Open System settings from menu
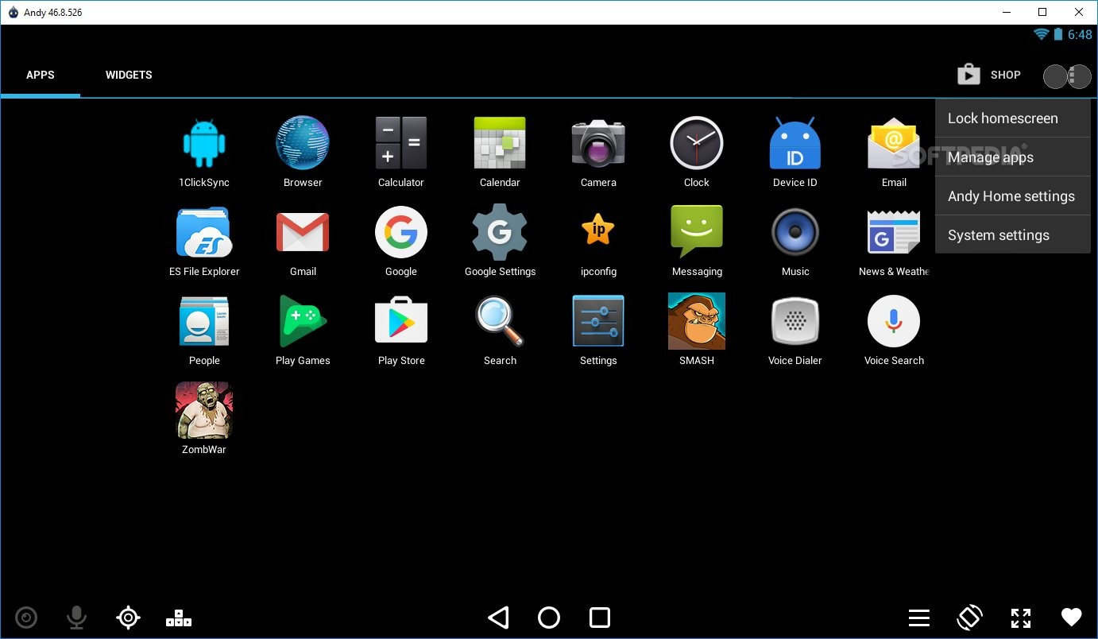Viewport: 1098px width, 639px height. [x=1012, y=235]
